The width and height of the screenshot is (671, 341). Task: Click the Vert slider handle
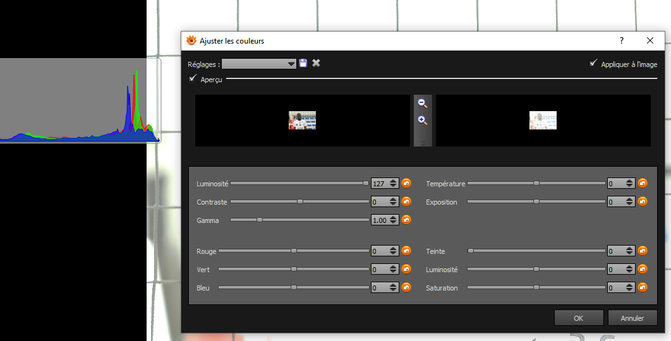[294, 269]
